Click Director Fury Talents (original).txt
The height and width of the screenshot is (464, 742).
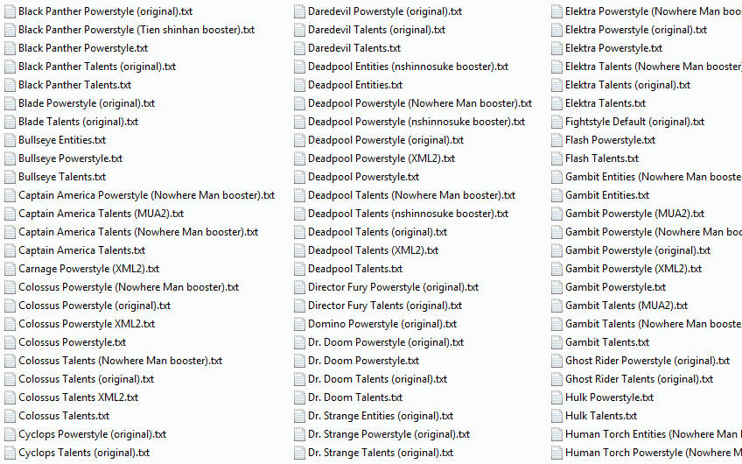[385, 306]
